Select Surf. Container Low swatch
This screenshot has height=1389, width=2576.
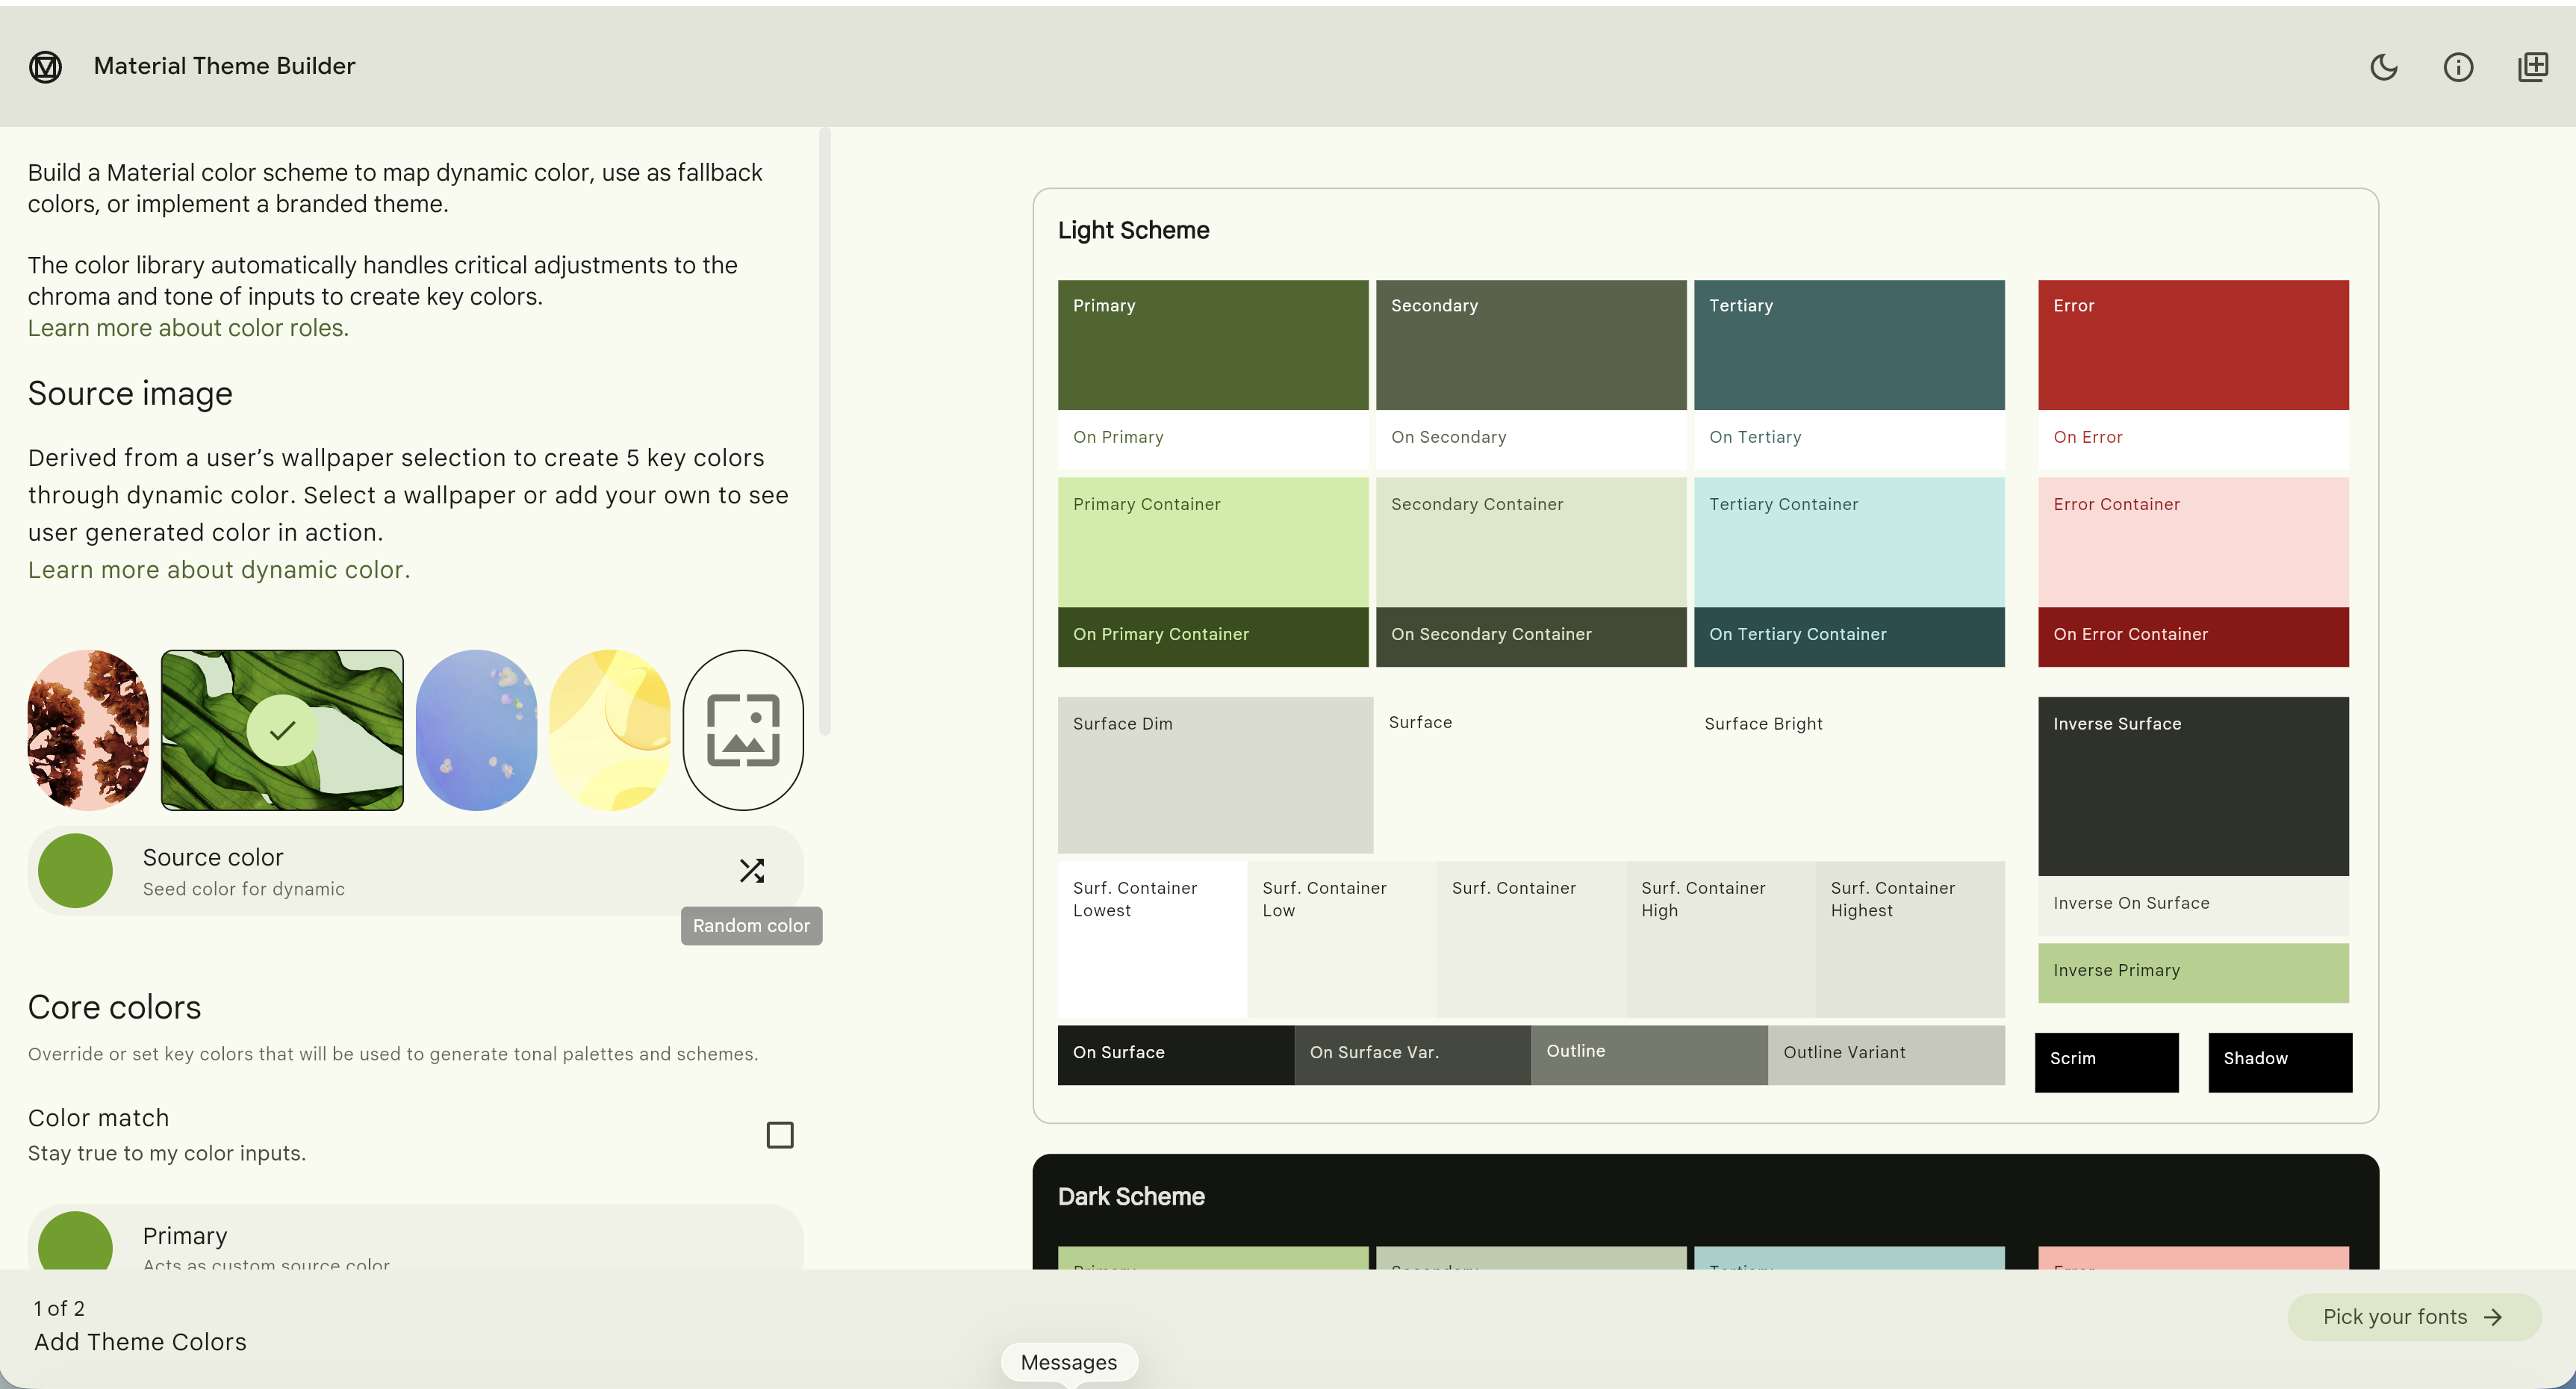click(1342, 940)
